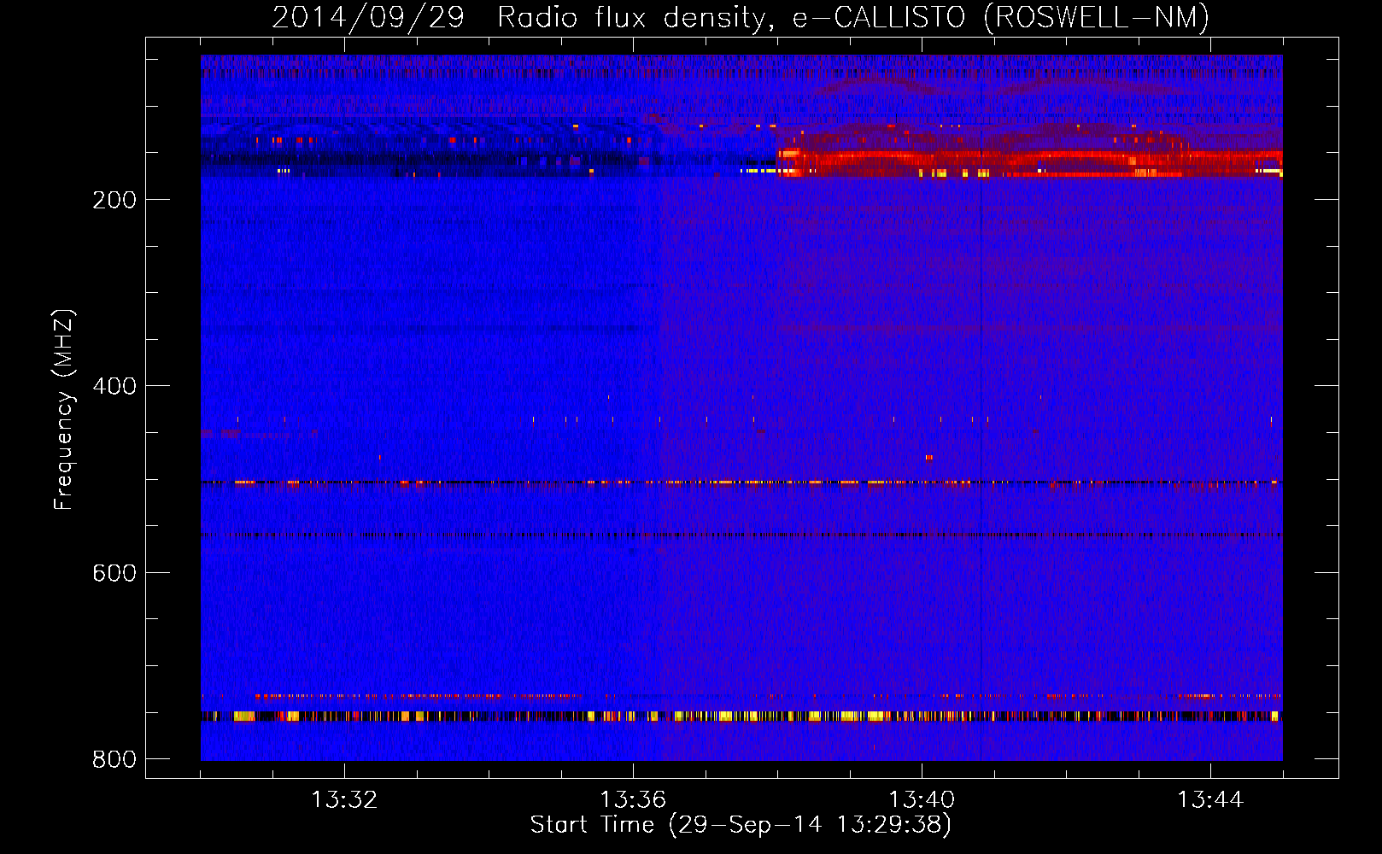This screenshot has height=854, width=1382.
Task: Click the 800 frequency tick label
Action: pyautogui.click(x=114, y=759)
